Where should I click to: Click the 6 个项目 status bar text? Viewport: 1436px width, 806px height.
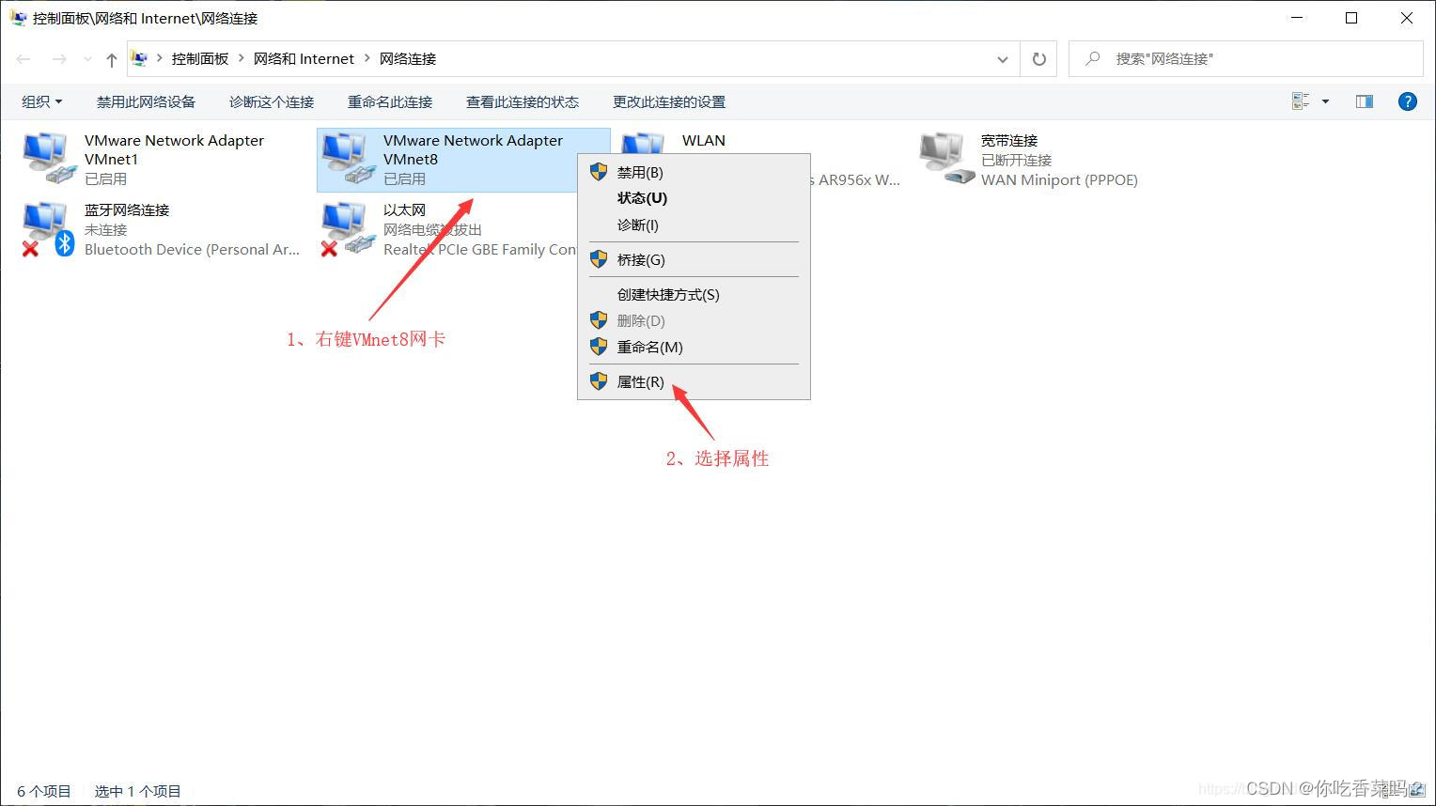click(44, 791)
